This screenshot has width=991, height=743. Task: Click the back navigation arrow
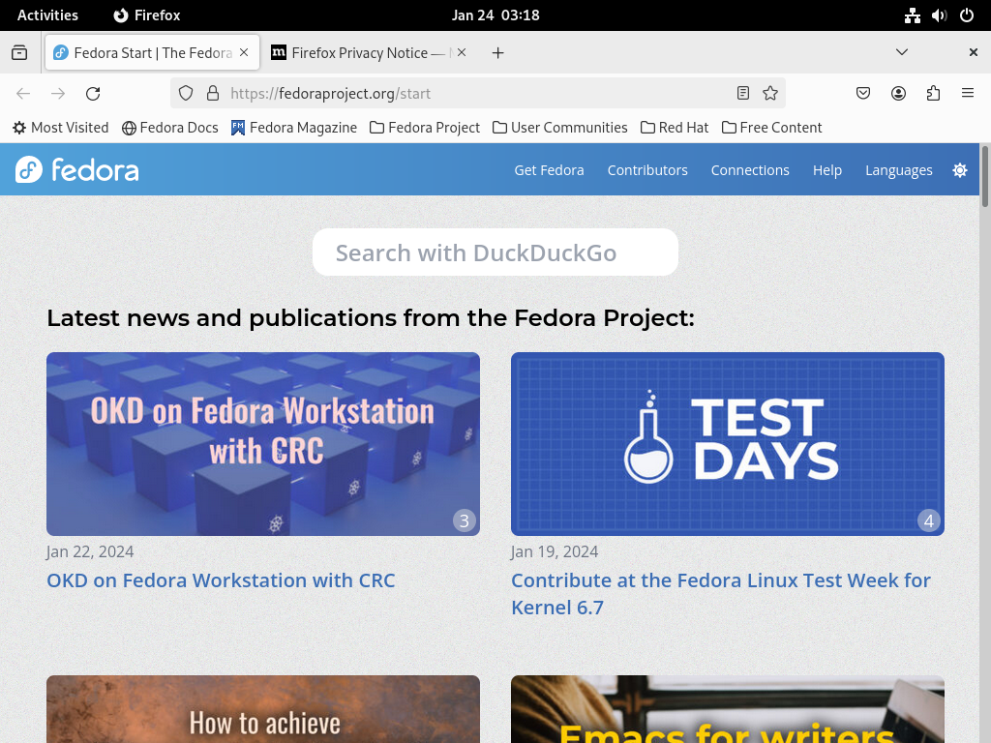coord(23,94)
